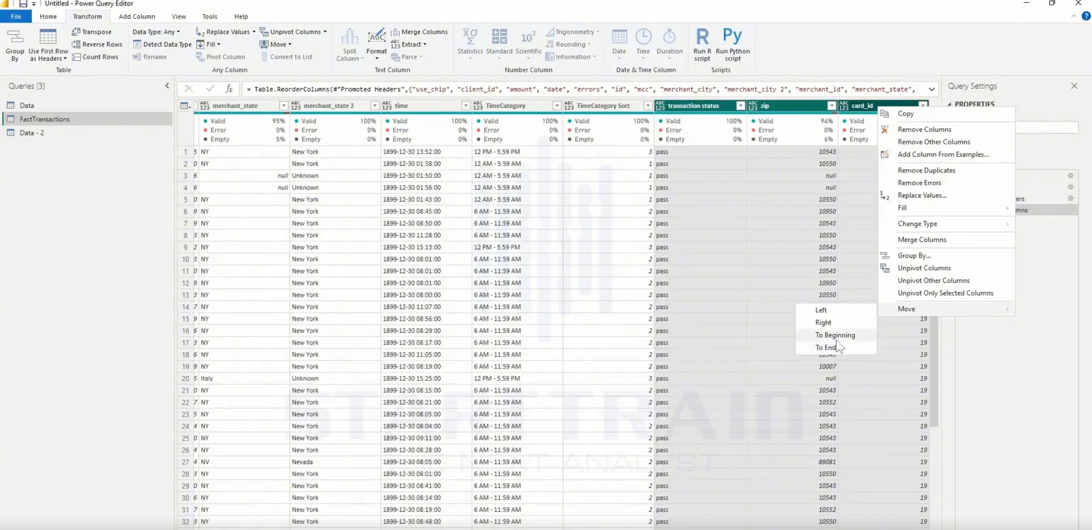
Task: Open the Scientific number tool
Action: [x=528, y=44]
